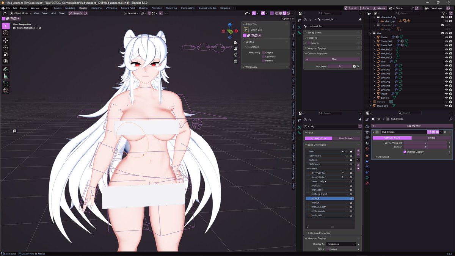Remove the Subdivision modifier
This screenshot has width=455, height=256.
click(445, 132)
